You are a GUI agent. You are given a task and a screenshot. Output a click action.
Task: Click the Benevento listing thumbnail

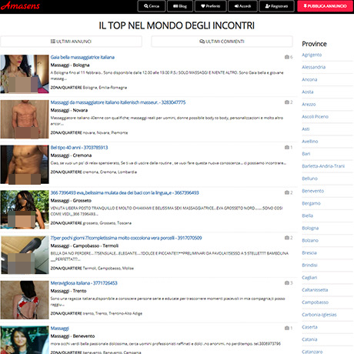25,340
